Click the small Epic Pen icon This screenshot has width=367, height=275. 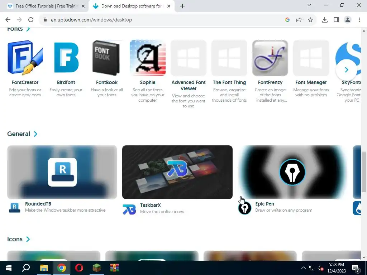(244, 208)
